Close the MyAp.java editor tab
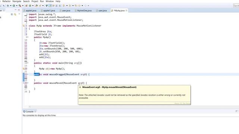The image size is (239, 134). [x=126, y=10]
